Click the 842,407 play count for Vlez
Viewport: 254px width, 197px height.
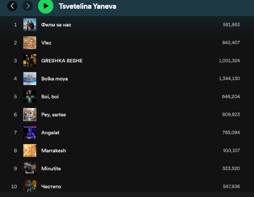pos(231,43)
